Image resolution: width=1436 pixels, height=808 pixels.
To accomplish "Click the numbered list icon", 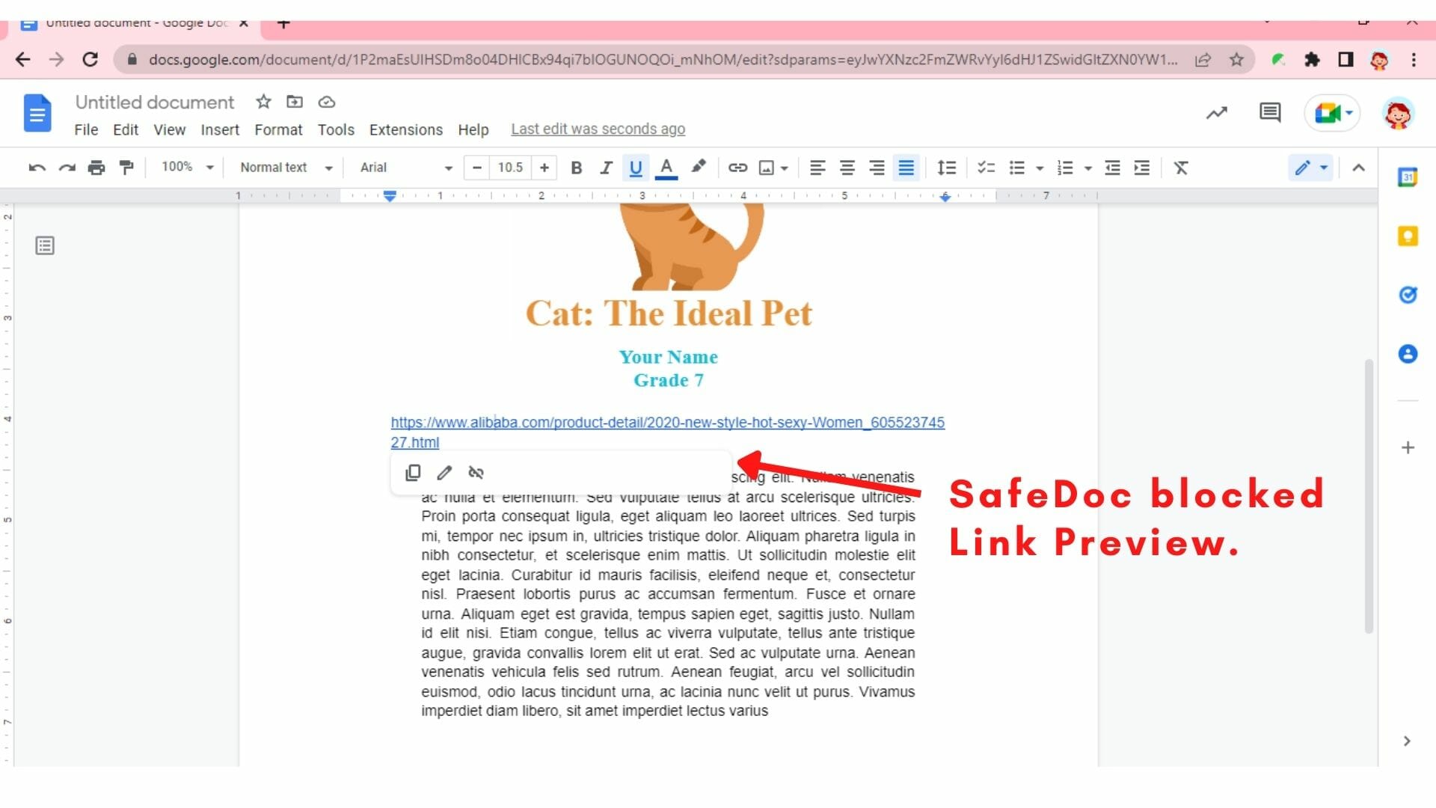I will tap(1065, 168).
